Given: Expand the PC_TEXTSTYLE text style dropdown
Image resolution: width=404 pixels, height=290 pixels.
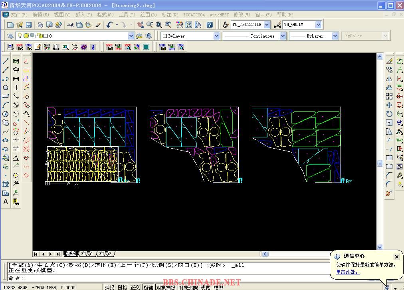Looking at the screenshot, I should click(267, 25).
